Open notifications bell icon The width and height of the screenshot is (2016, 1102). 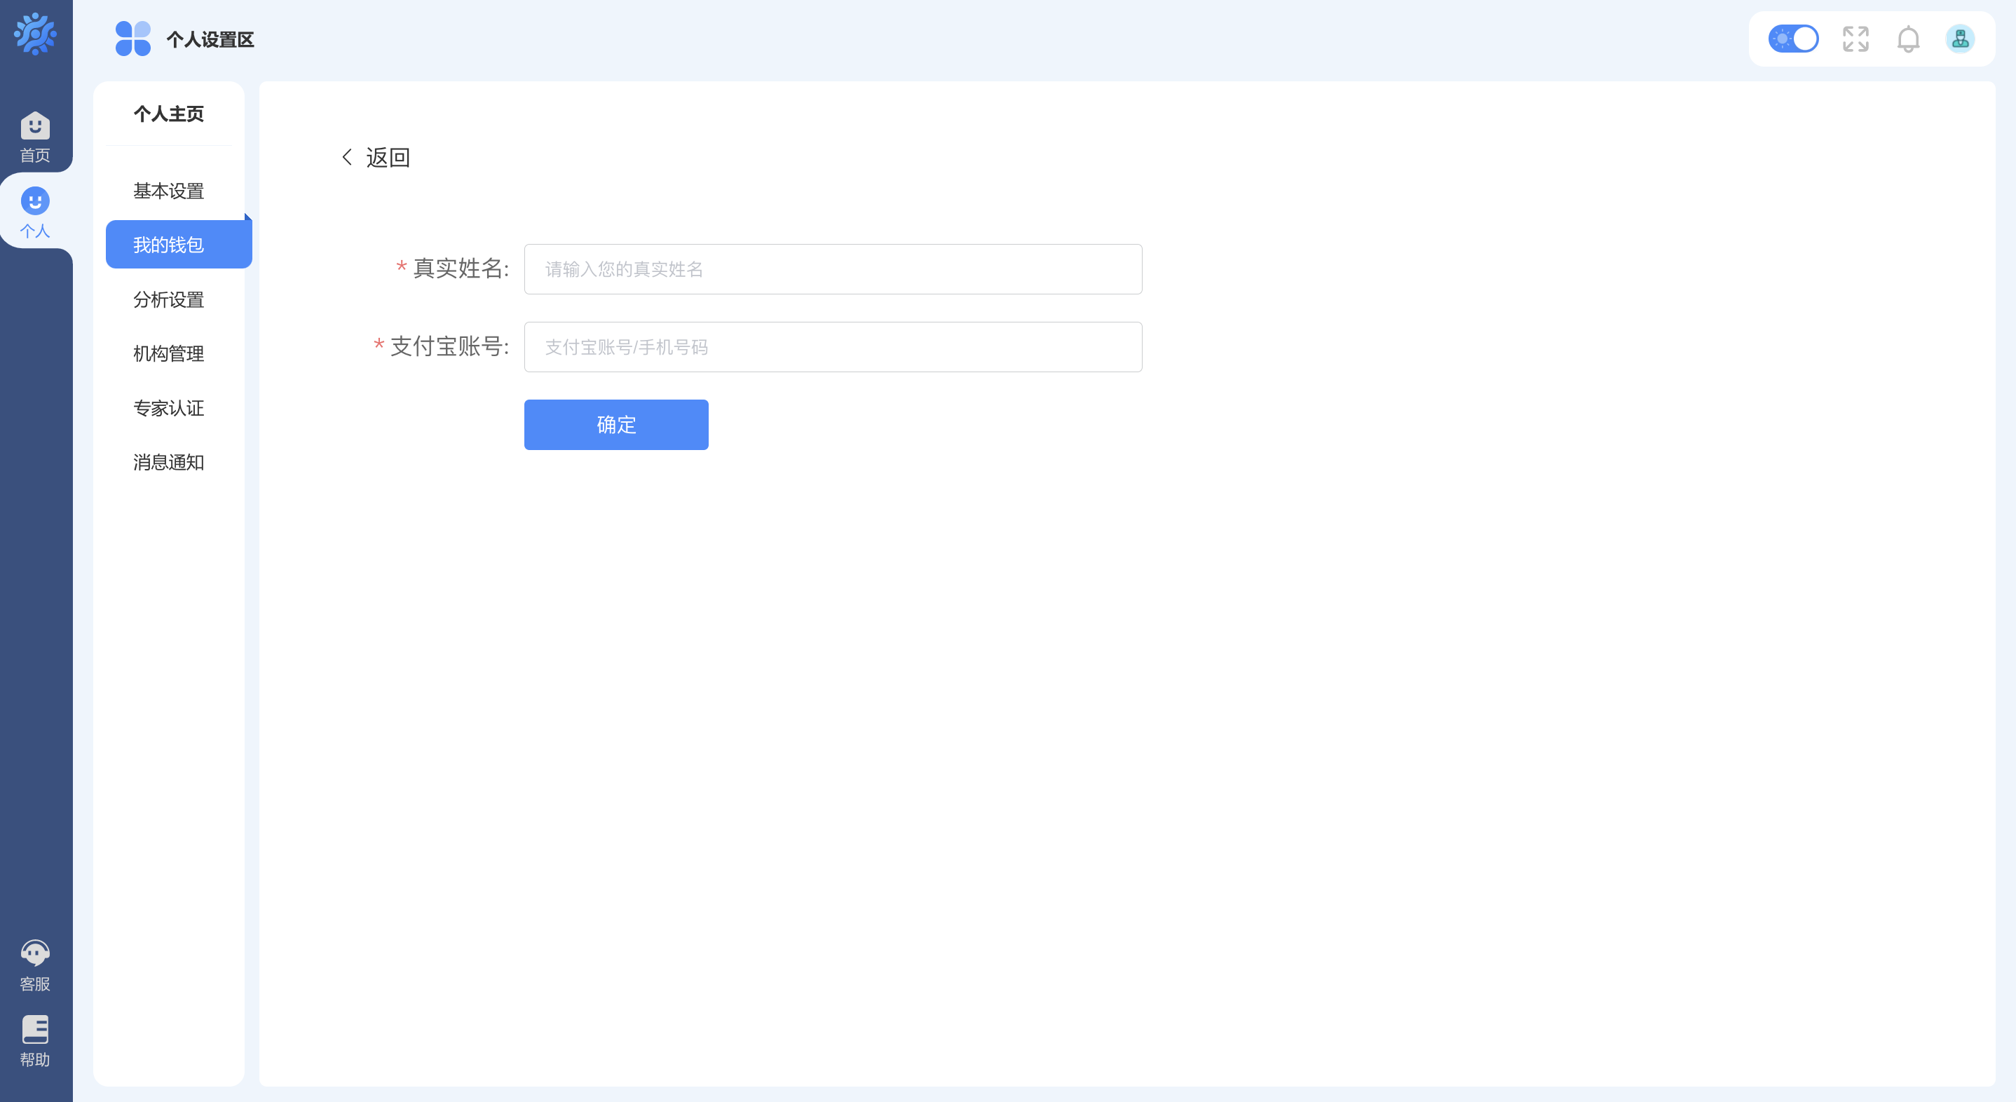coord(1908,39)
